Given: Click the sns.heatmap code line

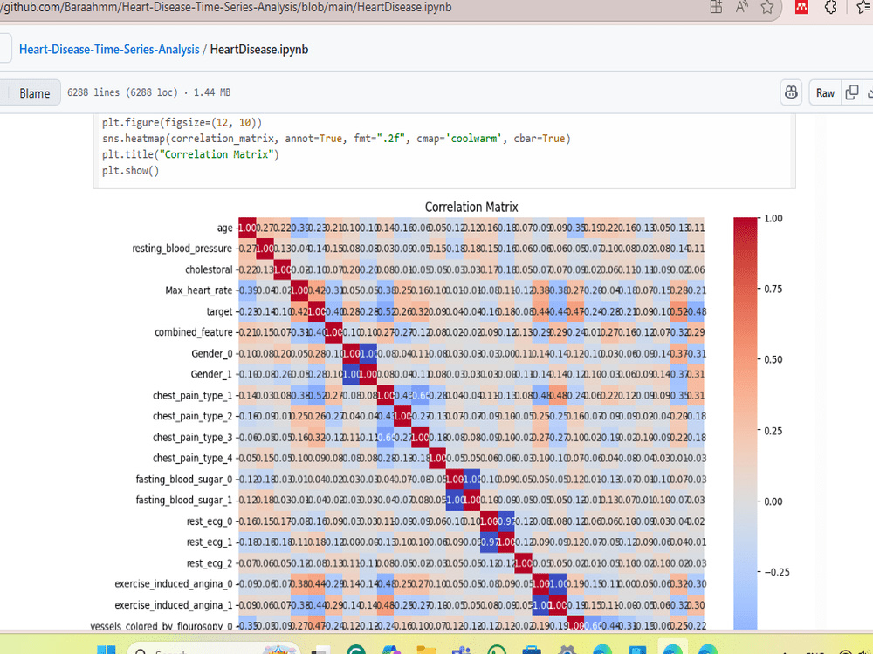Looking at the screenshot, I should pos(336,139).
